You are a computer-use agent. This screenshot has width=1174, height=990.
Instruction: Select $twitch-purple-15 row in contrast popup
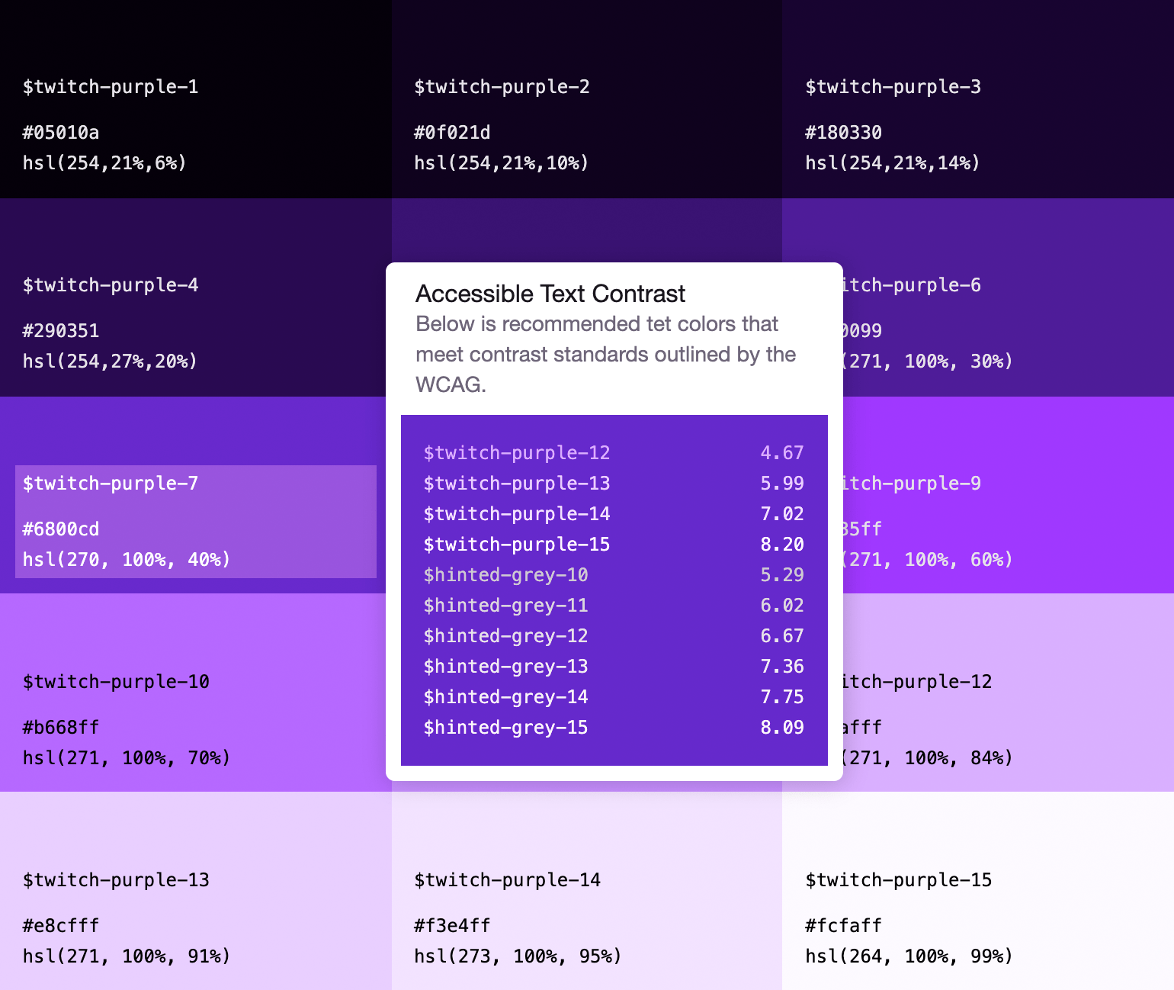614,545
